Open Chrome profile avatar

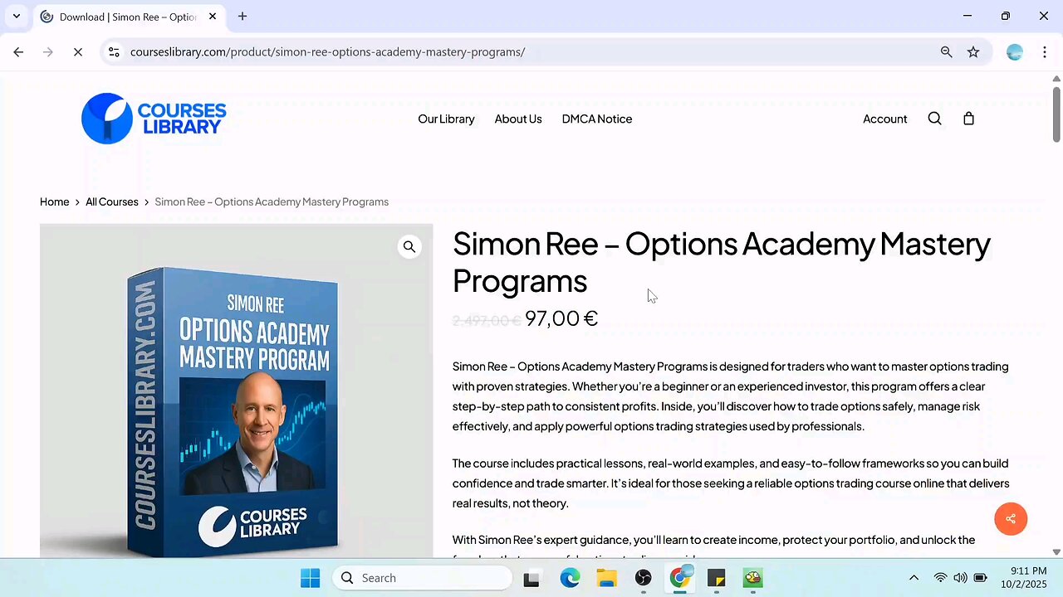1014,51
